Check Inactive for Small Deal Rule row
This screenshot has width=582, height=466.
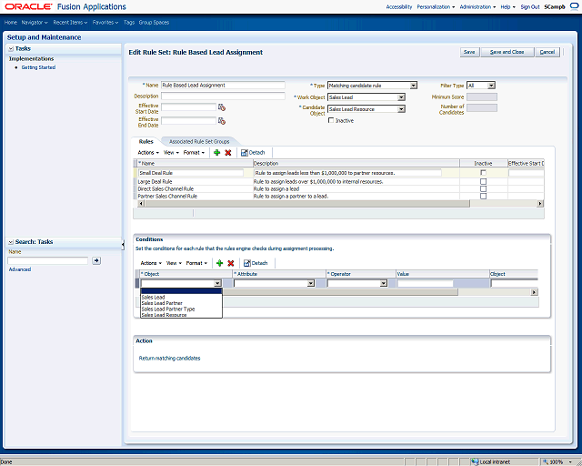tap(483, 173)
